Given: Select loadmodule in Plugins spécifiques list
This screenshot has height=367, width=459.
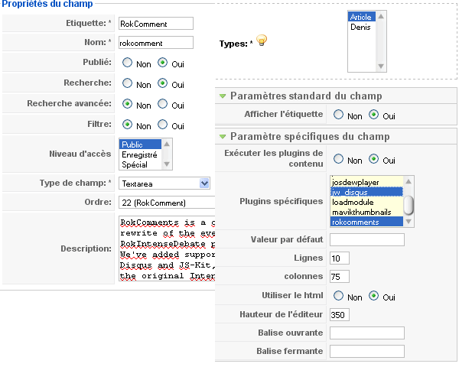Looking at the screenshot, I should (x=366, y=202).
